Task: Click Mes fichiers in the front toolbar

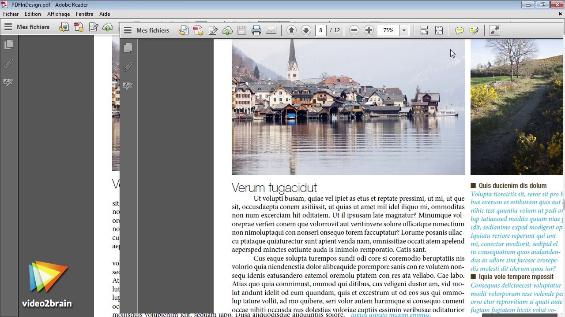Action: coord(153,30)
